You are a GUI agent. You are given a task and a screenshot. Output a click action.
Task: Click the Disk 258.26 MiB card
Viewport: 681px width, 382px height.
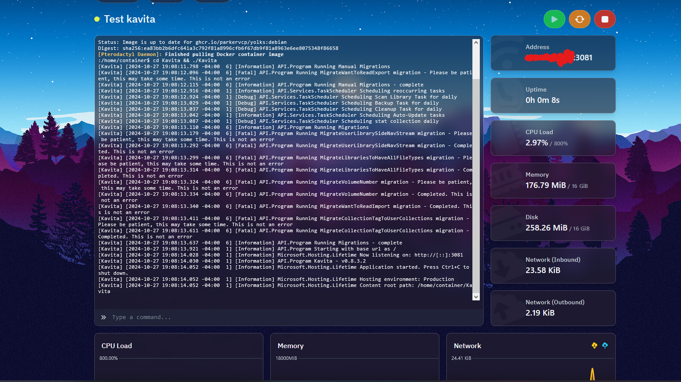point(553,223)
